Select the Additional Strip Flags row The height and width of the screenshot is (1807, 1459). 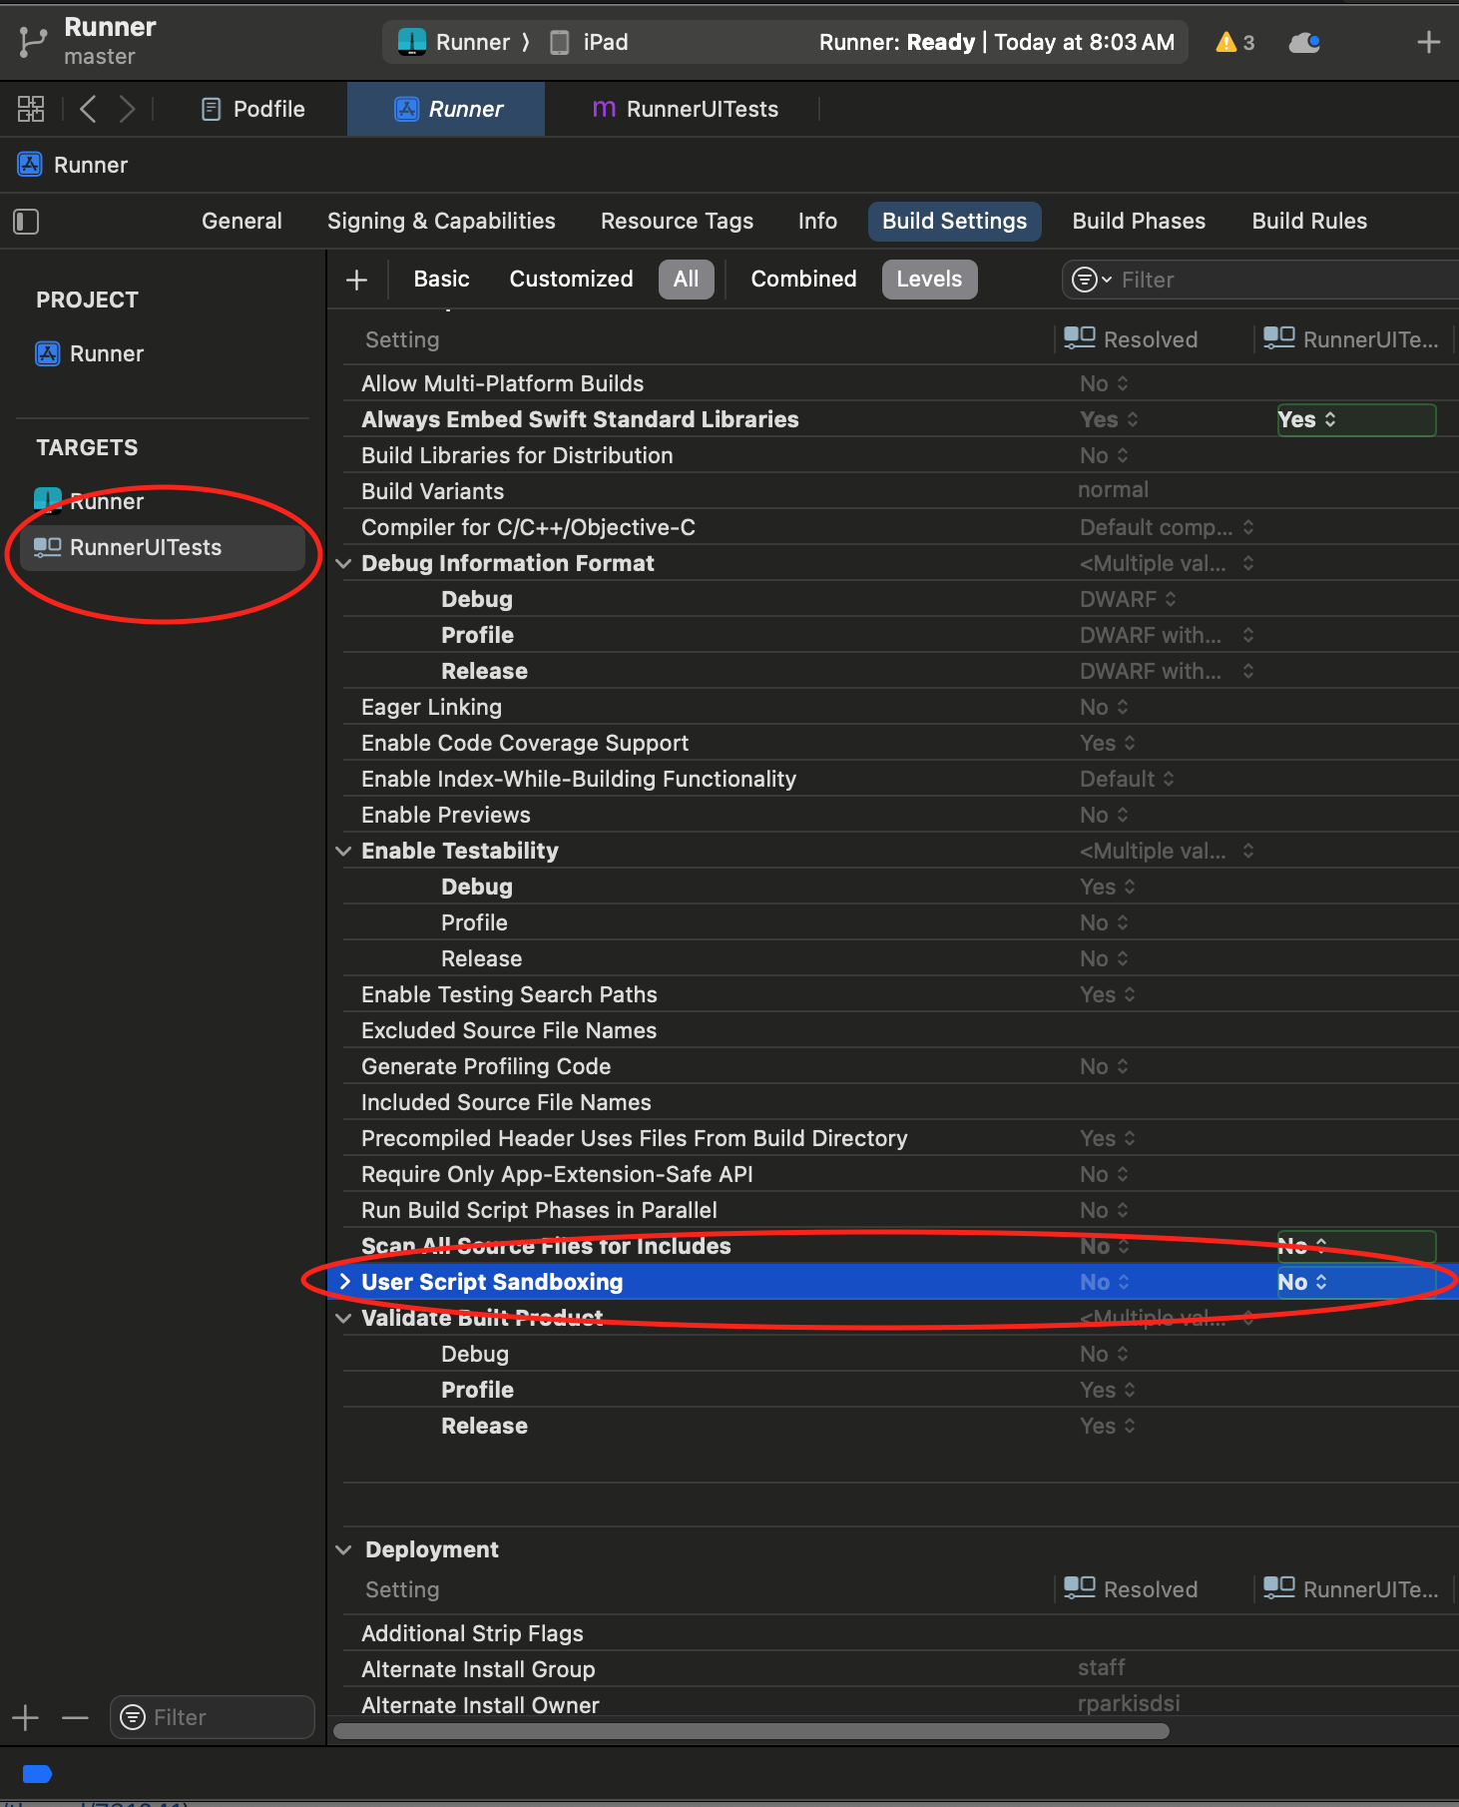pos(900,1633)
